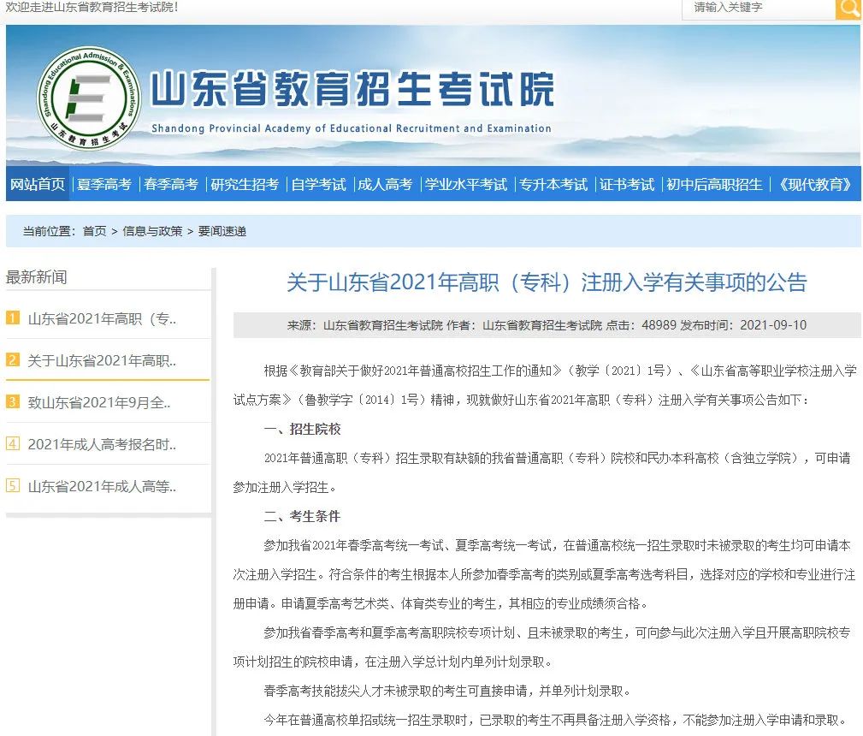The image size is (863, 736).
Task: Open the 自学考试 nav item
Action: pos(319,184)
